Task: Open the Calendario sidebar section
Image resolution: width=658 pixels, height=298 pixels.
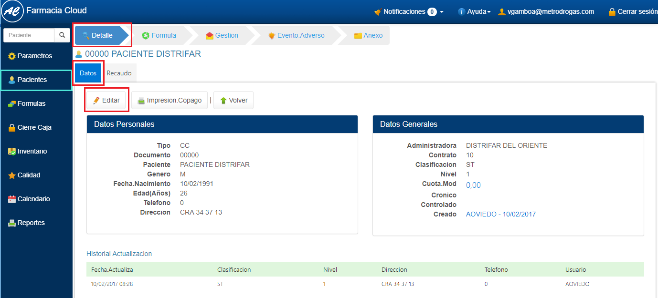Action: coord(33,199)
